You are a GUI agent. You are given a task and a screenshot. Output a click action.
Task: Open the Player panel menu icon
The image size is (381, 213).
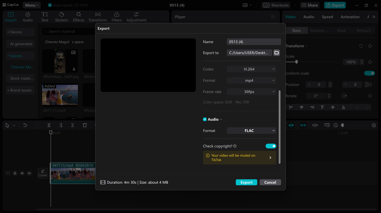(273, 17)
